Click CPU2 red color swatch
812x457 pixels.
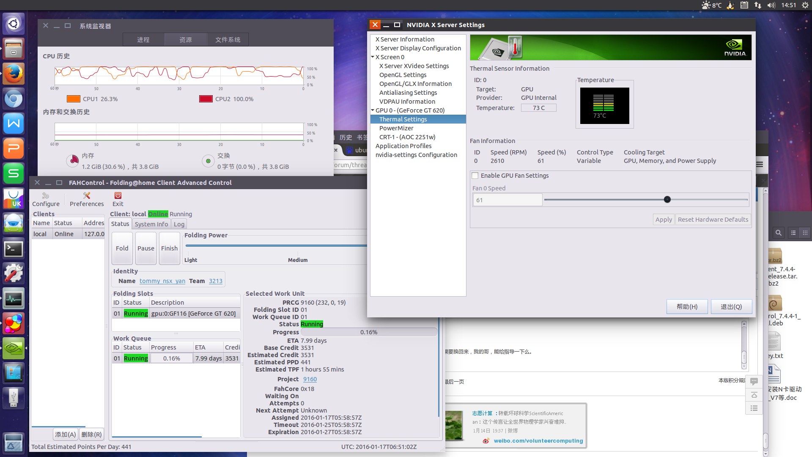(206, 99)
